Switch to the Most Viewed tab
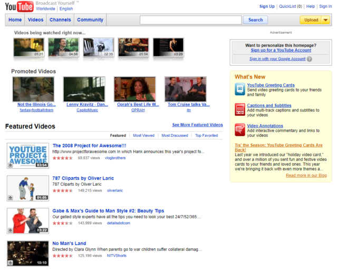 [x=143, y=135]
